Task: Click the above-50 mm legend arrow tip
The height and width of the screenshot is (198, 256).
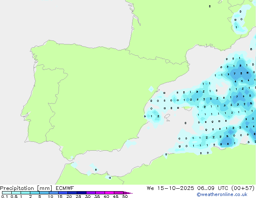Action: click(128, 193)
